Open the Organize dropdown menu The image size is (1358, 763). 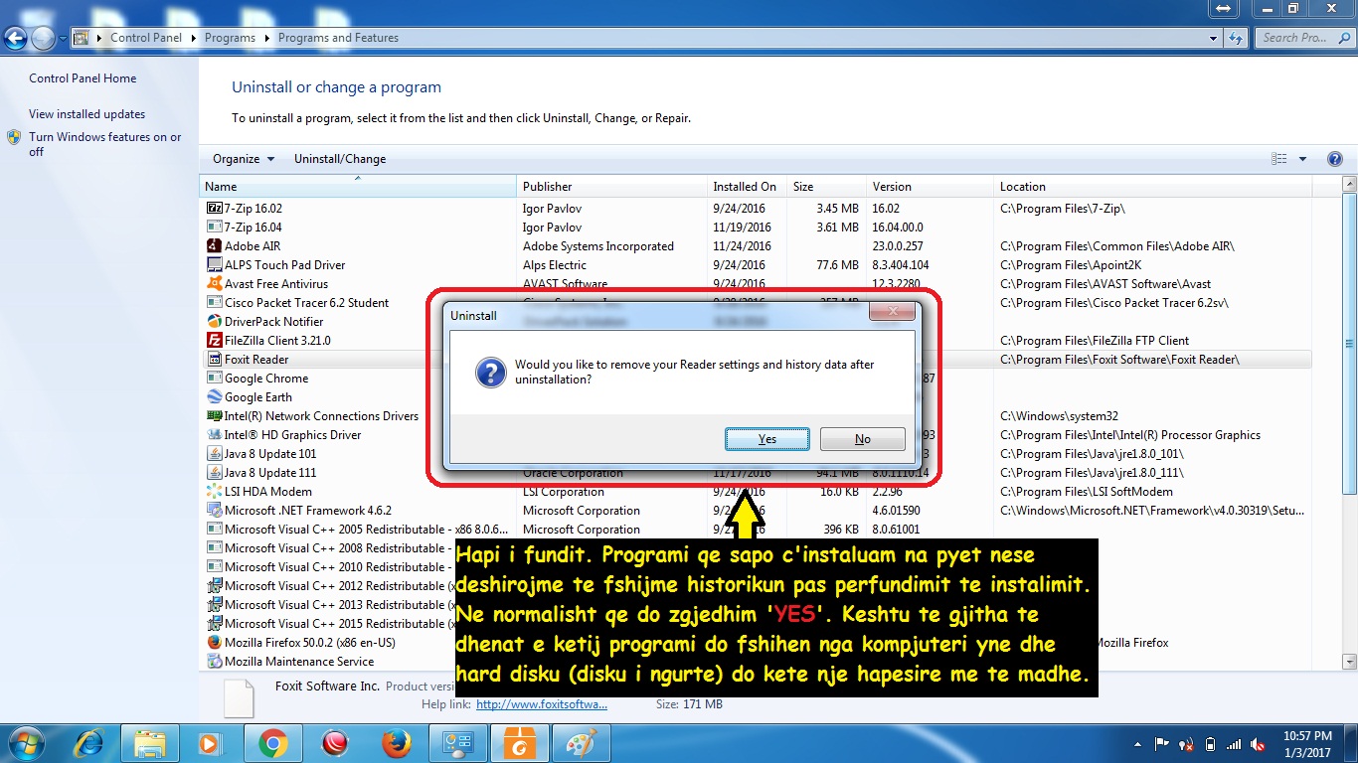[x=243, y=159]
